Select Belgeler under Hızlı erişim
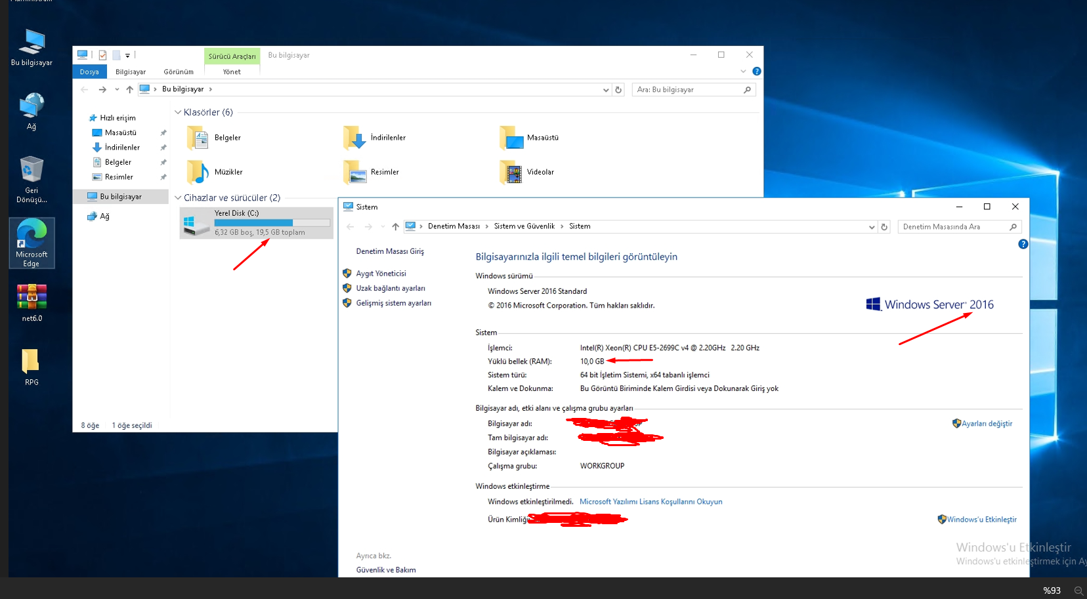1087x599 pixels. pos(118,162)
